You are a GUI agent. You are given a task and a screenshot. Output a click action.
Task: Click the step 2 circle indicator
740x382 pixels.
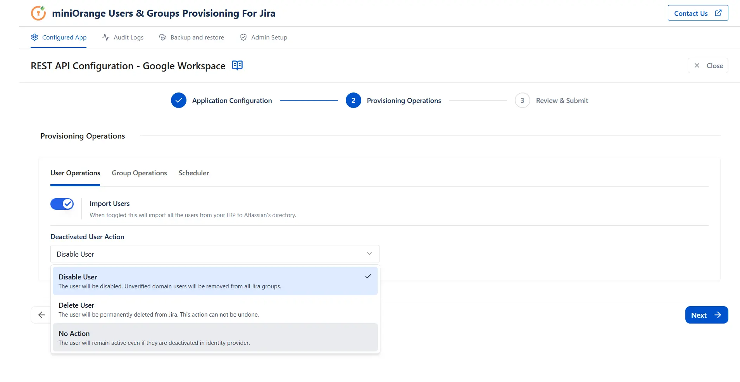[x=354, y=100]
